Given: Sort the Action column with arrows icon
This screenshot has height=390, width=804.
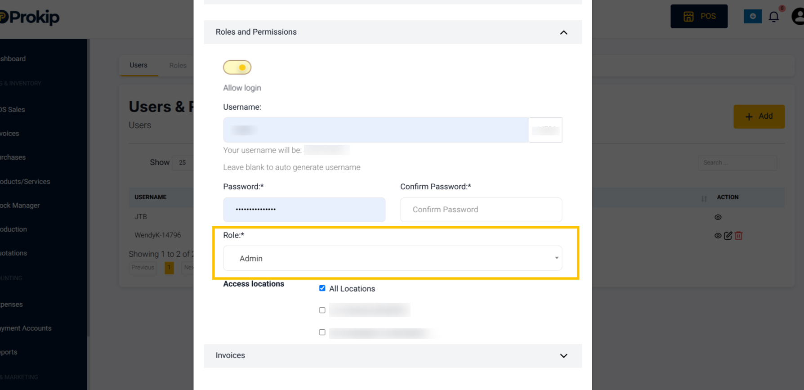Looking at the screenshot, I should coord(704,198).
